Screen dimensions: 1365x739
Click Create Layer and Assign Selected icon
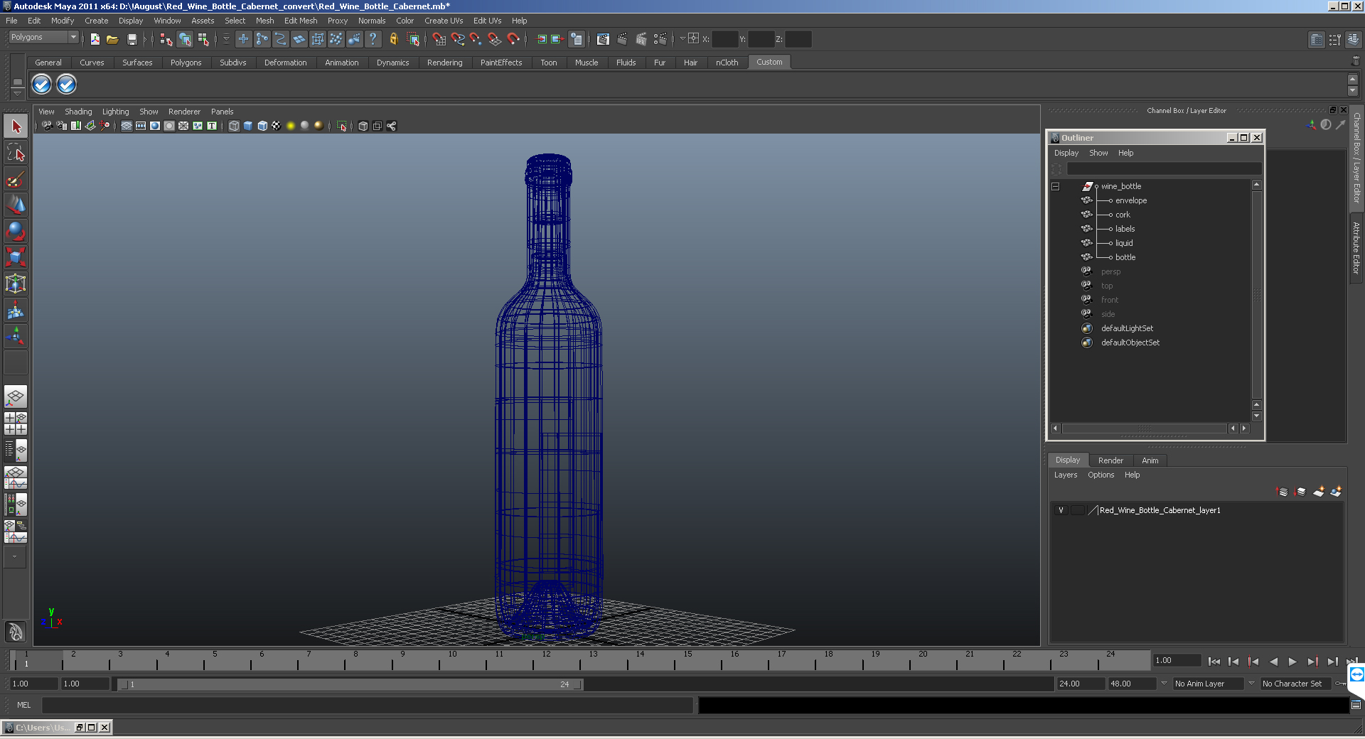point(1337,492)
